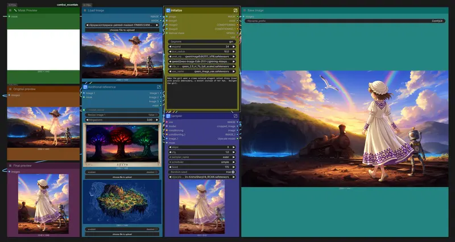Open the Initialize subgraph via its corner icon
The height and width of the screenshot is (242, 455).
click(235, 10)
